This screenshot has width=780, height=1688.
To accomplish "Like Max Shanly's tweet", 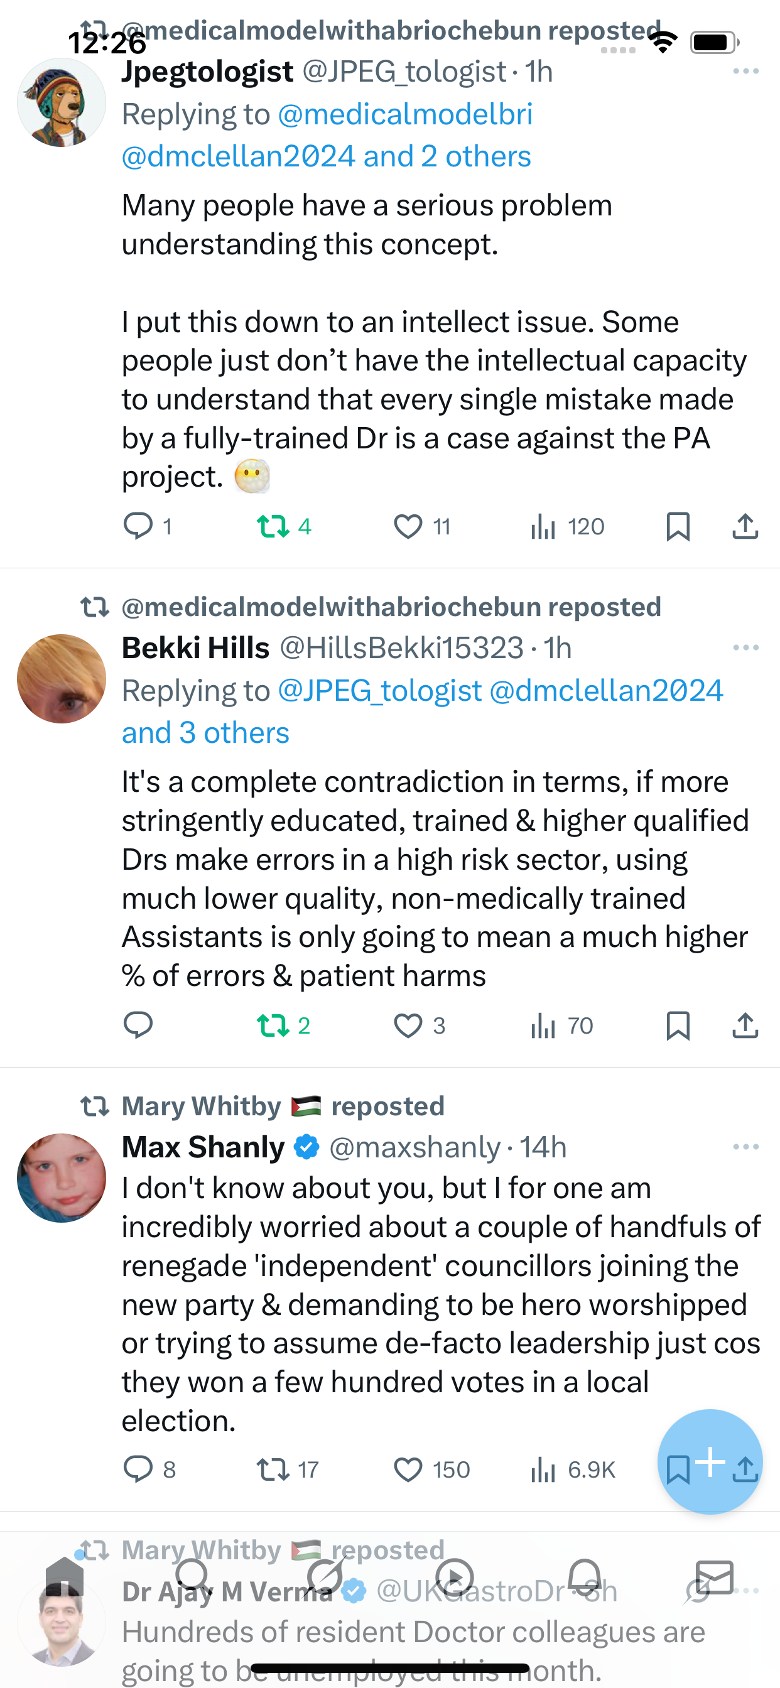I will [x=408, y=1469].
